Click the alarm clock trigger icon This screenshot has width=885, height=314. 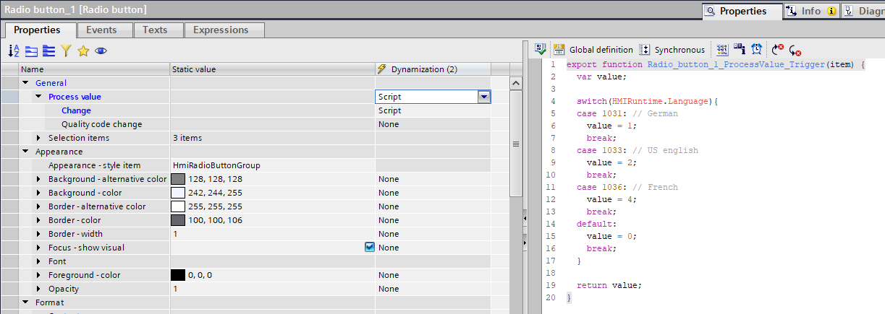(x=756, y=49)
